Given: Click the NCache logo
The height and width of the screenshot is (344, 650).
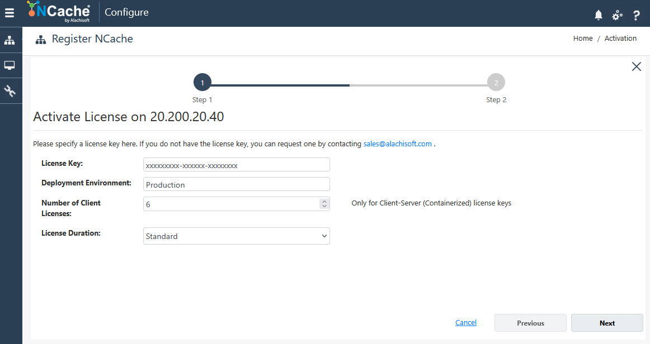Looking at the screenshot, I should point(58,12).
